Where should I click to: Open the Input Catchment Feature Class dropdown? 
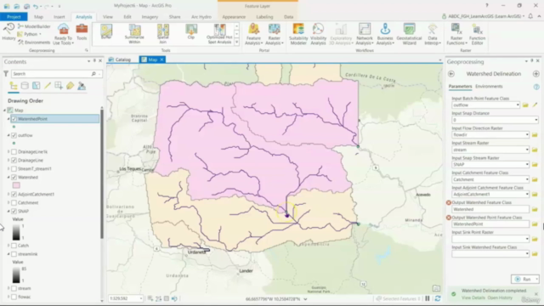coord(527,179)
